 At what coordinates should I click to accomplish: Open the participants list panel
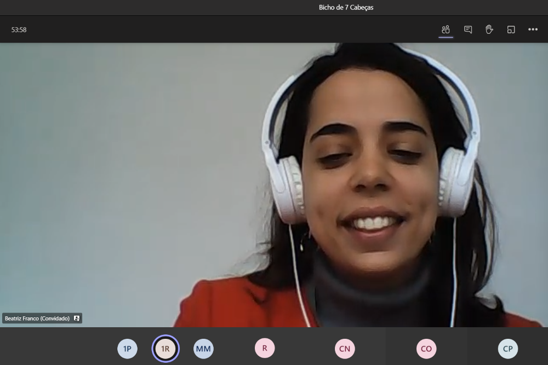446,30
